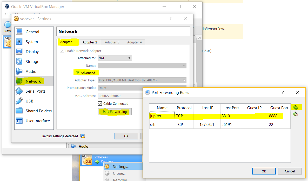
Task: Open network Name dropdown
Action: (142, 66)
